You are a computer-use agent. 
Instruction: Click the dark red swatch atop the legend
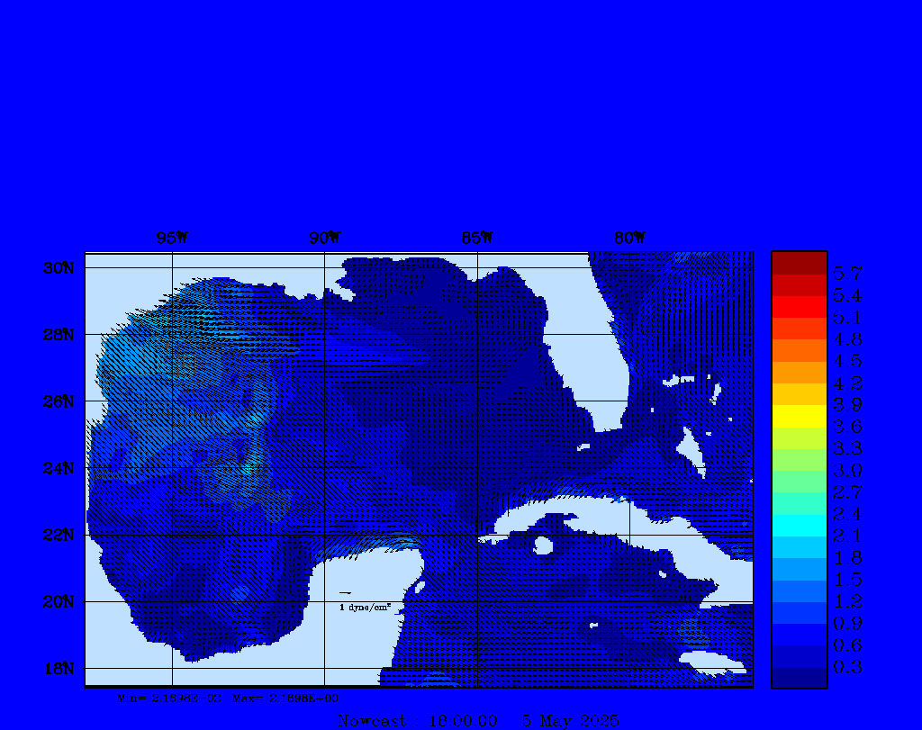pyautogui.click(x=799, y=263)
